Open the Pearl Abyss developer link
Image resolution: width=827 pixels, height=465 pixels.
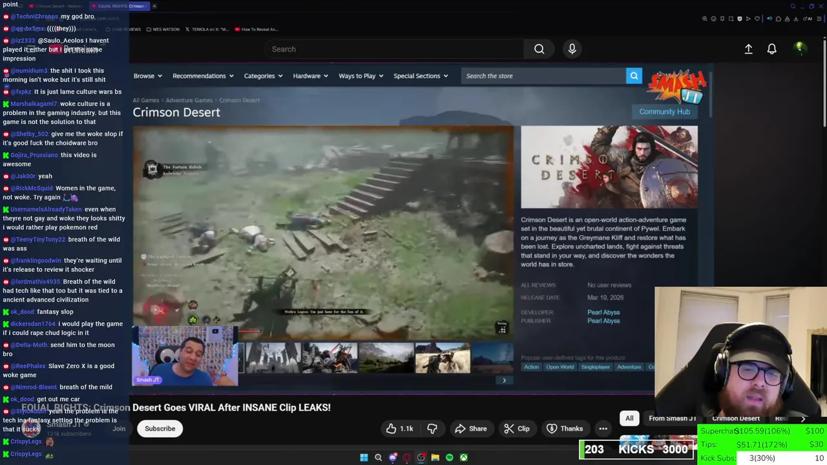click(x=603, y=312)
